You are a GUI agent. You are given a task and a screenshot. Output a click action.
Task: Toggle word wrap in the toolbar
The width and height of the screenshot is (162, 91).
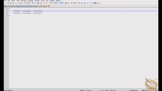[x=56, y=3]
